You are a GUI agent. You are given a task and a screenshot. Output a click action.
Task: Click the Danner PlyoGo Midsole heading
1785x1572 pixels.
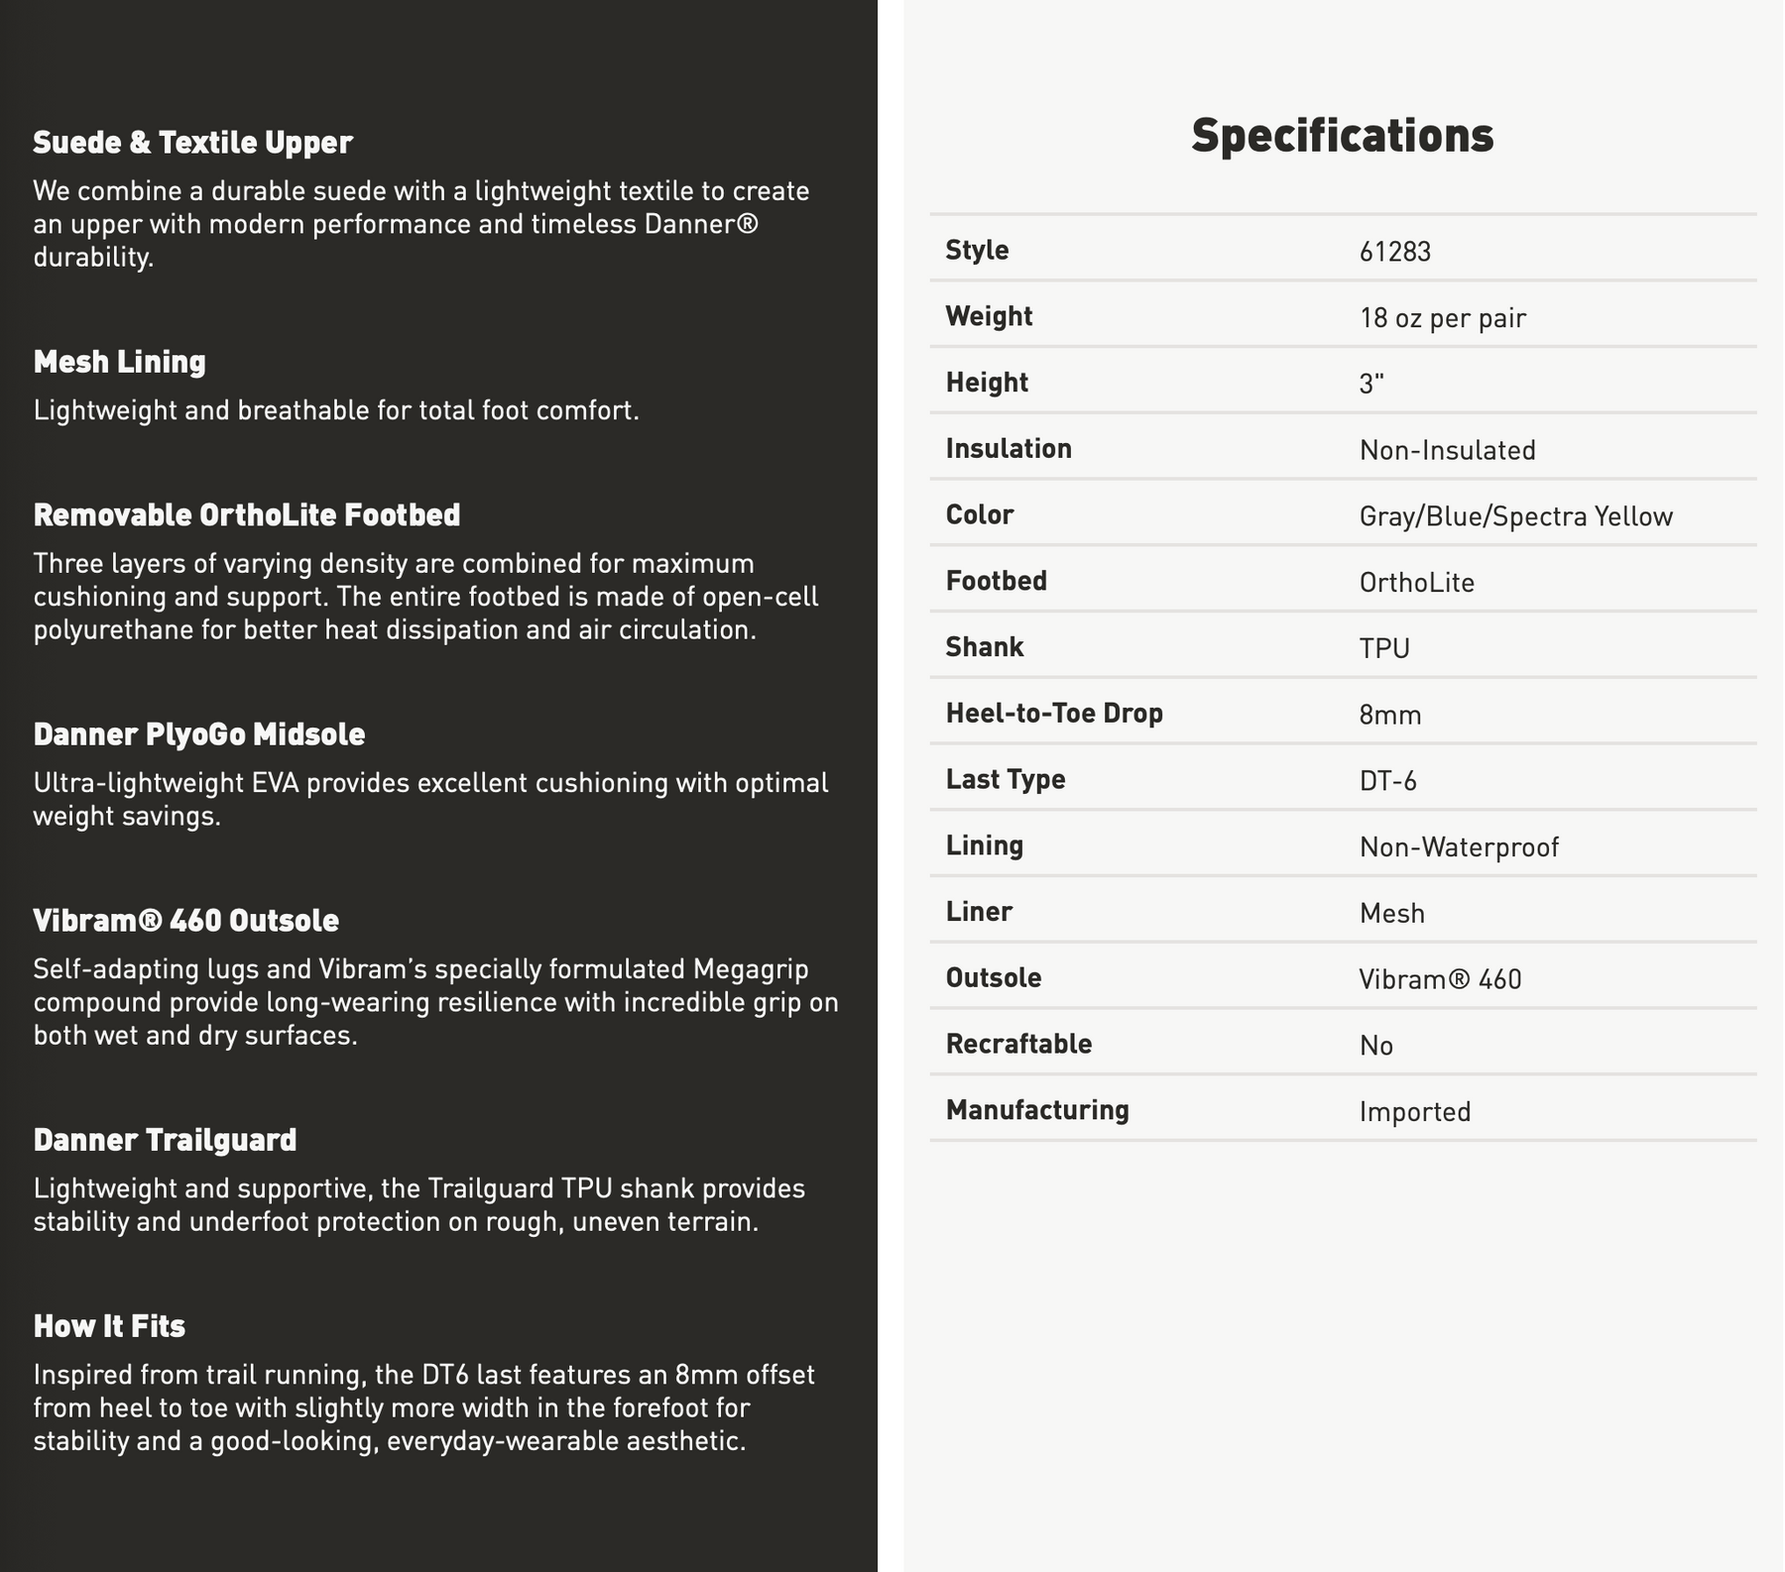pyautogui.click(x=199, y=734)
